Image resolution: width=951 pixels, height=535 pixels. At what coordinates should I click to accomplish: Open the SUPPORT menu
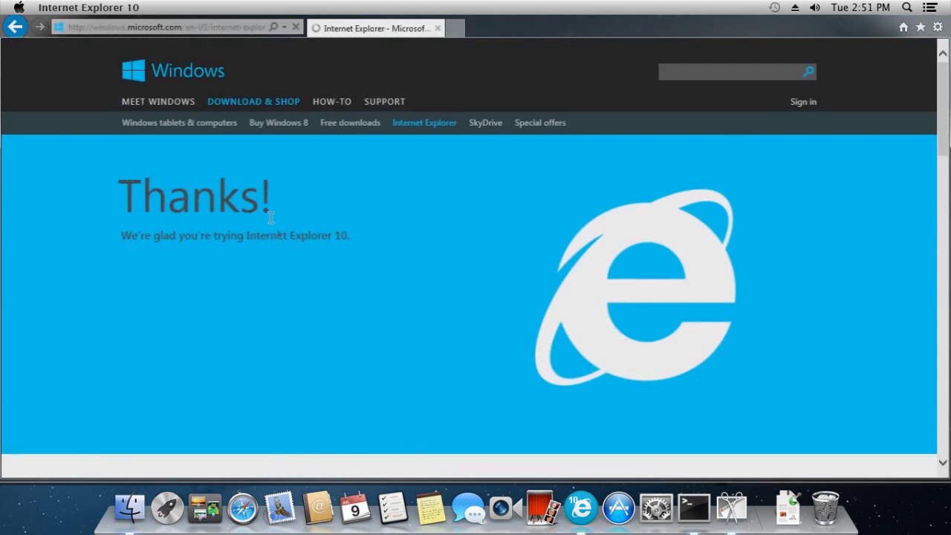[x=384, y=101]
